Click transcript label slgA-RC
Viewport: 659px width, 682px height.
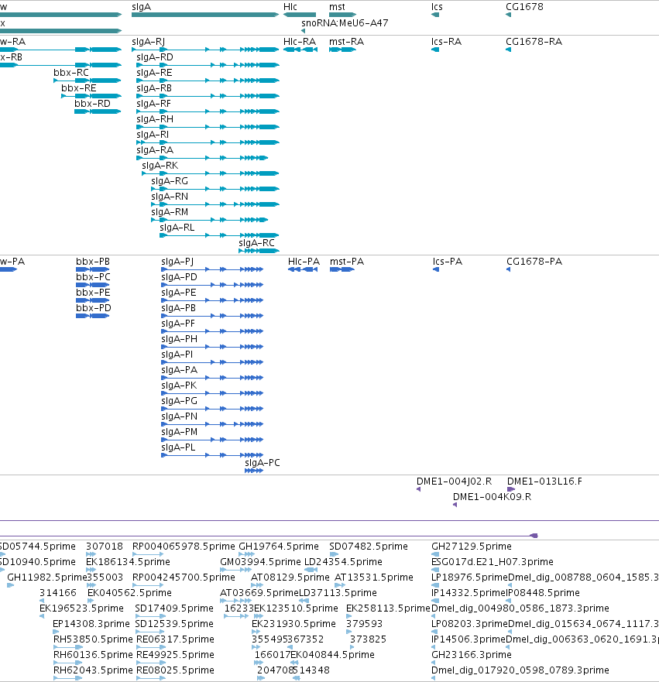(256, 243)
